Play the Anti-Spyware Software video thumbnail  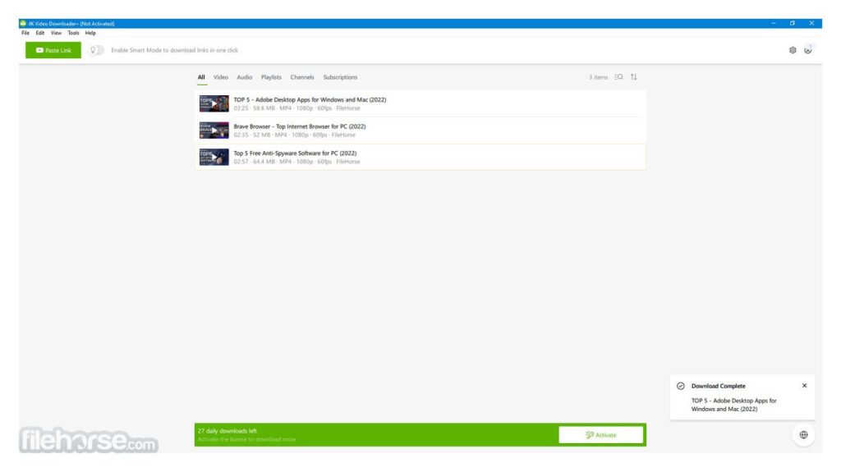click(x=214, y=157)
